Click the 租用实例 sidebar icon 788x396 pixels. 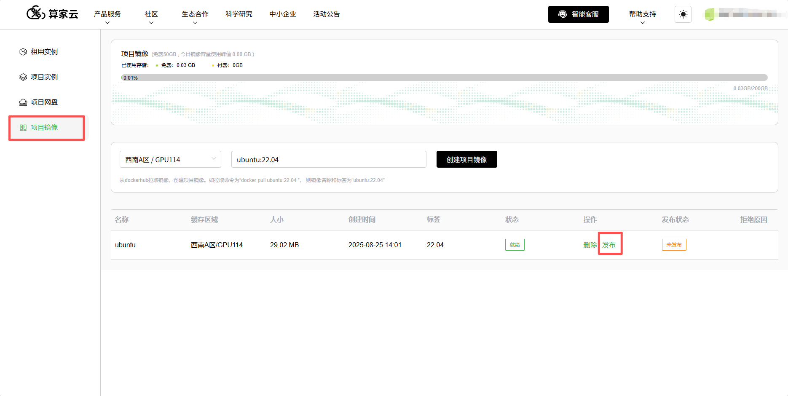coord(23,52)
